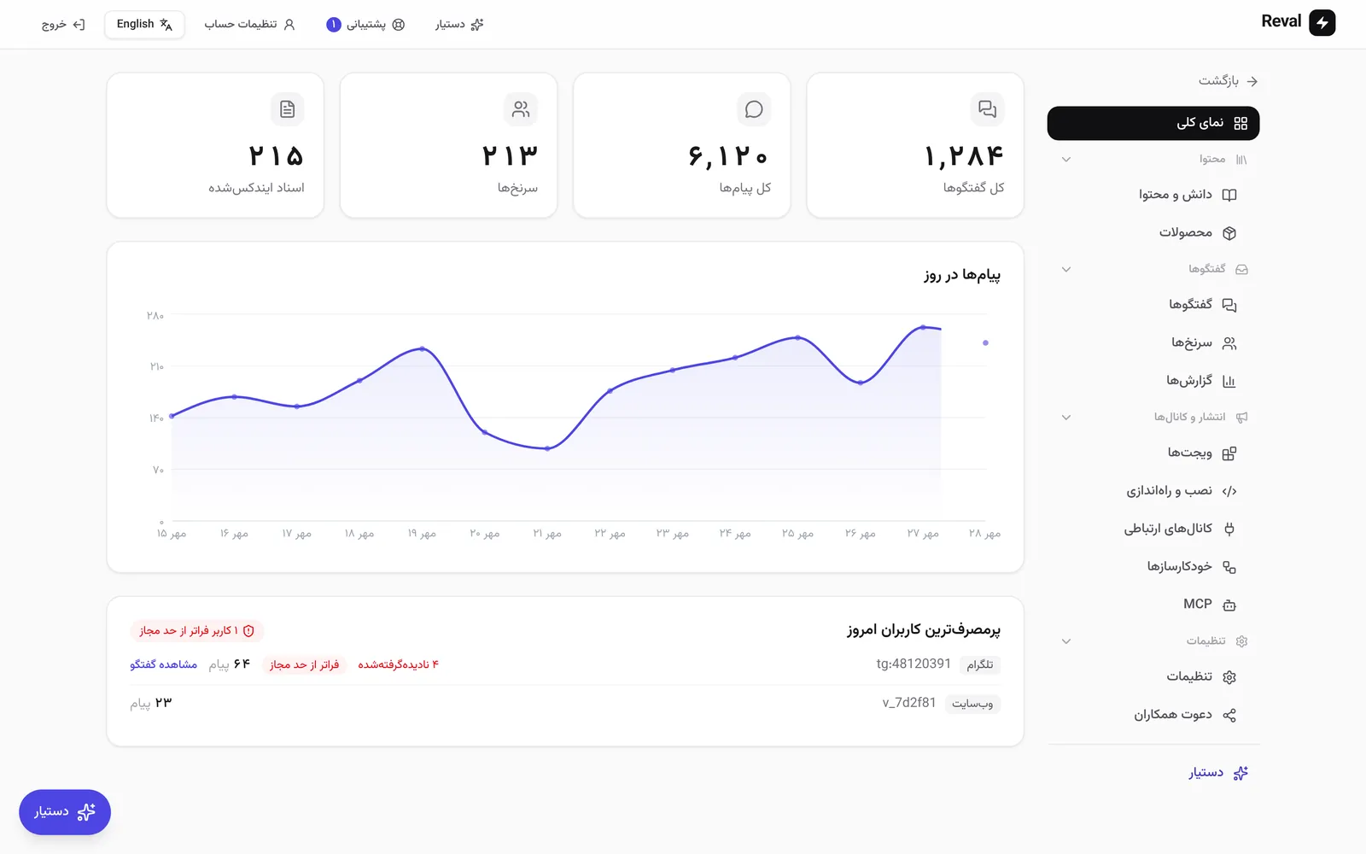1366x854 pixels.
Task: Collapse the انتشار و کانال‌ها section chevron
Action: click(x=1066, y=418)
